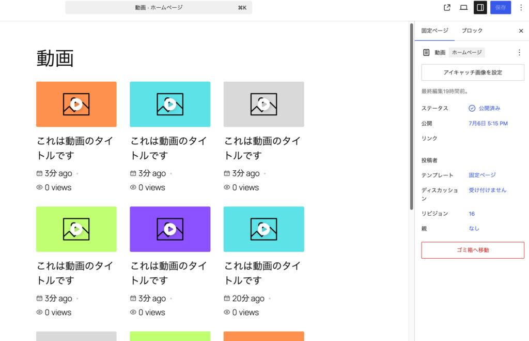Image resolution: width=529 pixels, height=341 pixels.
Task: Click アイキャッチ画像を設定 button
Action: pos(473,72)
